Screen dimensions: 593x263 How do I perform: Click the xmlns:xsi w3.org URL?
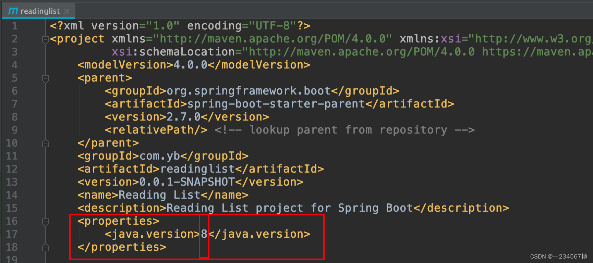click(x=531, y=39)
